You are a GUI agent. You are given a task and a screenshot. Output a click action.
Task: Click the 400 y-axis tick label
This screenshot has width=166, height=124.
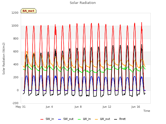click(x=16, y=64)
